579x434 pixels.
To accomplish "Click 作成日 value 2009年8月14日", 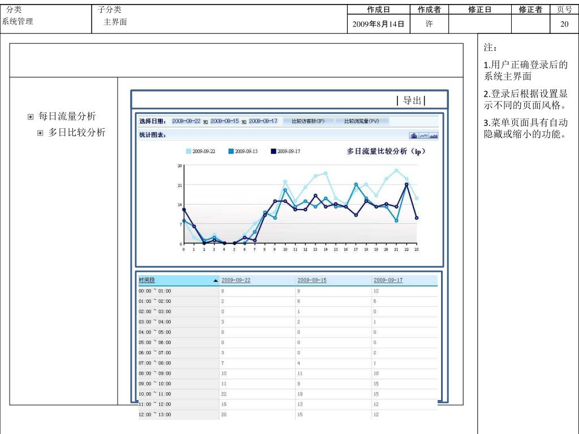I will 378,24.
